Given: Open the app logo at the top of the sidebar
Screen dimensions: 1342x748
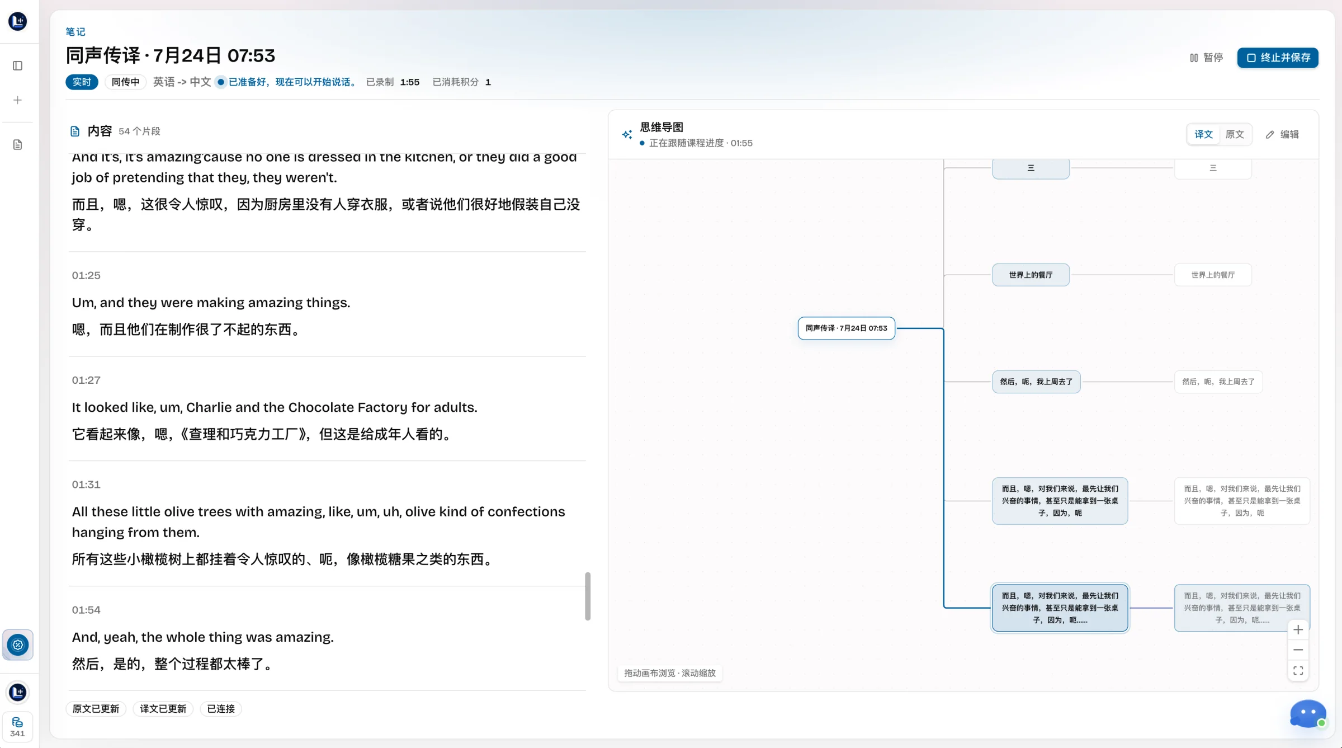Looking at the screenshot, I should (x=18, y=21).
